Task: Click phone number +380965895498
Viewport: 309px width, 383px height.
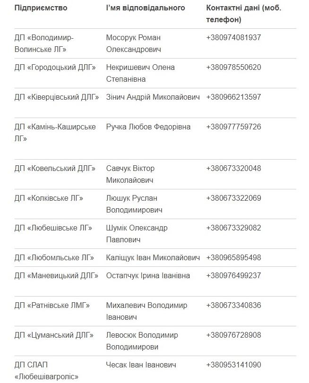Action: tap(233, 258)
